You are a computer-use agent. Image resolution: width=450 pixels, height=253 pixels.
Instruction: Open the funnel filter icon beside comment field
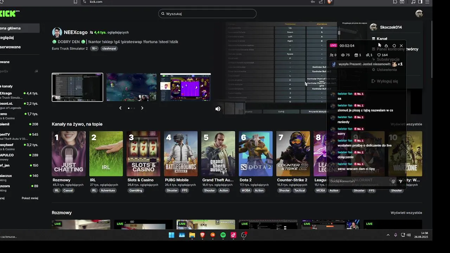[400, 181]
